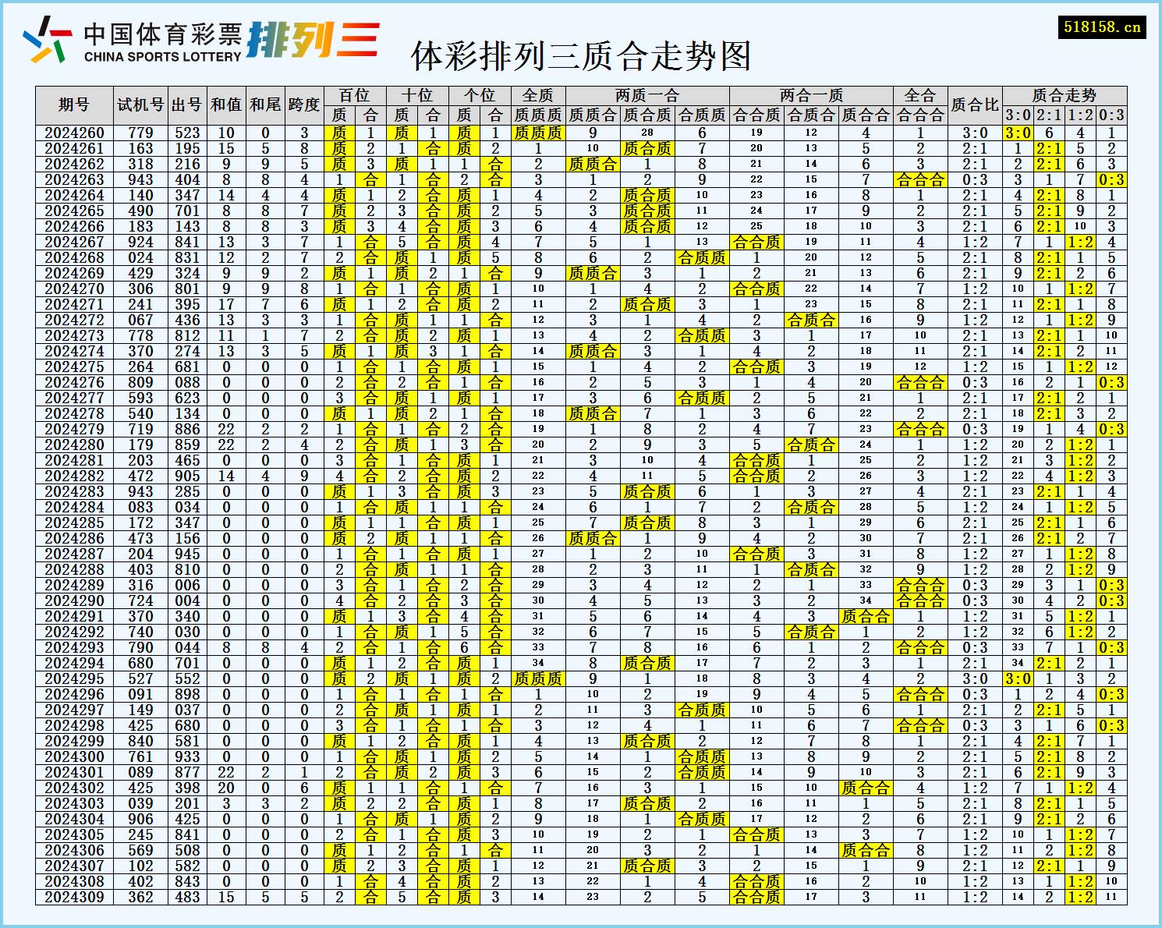The height and width of the screenshot is (928, 1162).
Task: Click the 和尾 column header
Action: (x=265, y=104)
